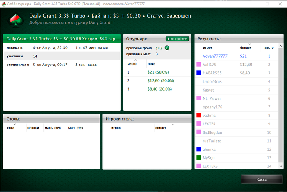Sort table players by 'фишек' header
The width and height of the screenshot is (287, 192).
click(173, 127)
